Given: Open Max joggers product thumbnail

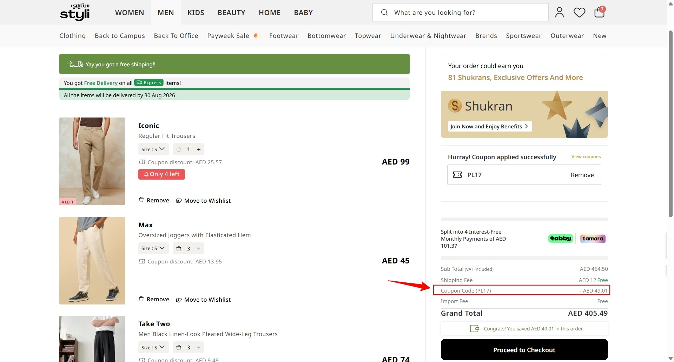Looking at the screenshot, I should (x=92, y=261).
